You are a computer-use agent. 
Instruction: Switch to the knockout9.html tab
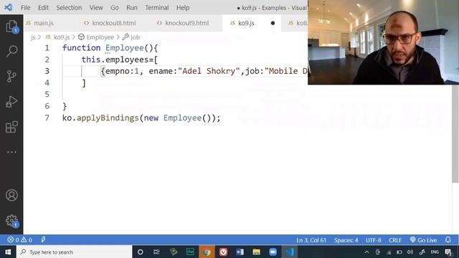(186, 23)
